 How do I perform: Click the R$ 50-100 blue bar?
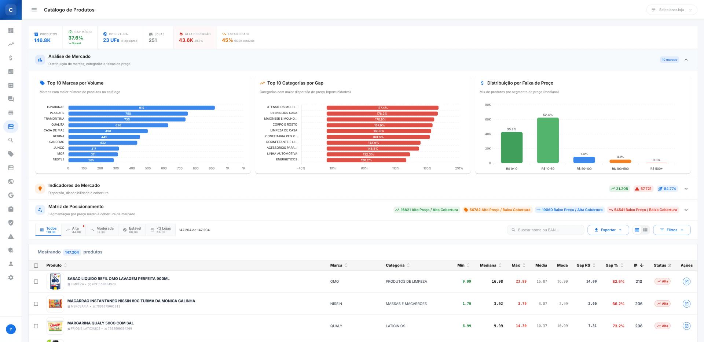tap(584, 160)
